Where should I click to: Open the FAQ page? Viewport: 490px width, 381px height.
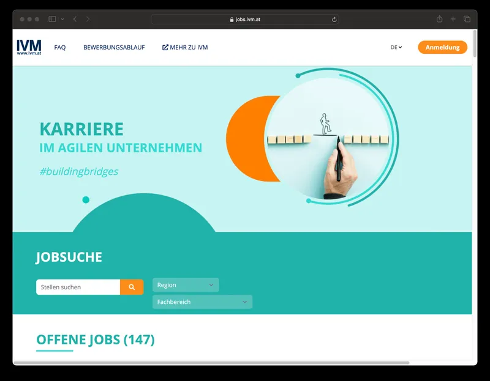[x=60, y=47]
